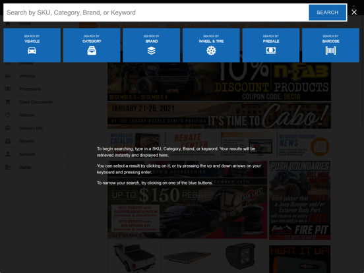Screen dimensions: 364x273
Task: Expand the Promotions sidebar chevron
Action: pos(67,89)
